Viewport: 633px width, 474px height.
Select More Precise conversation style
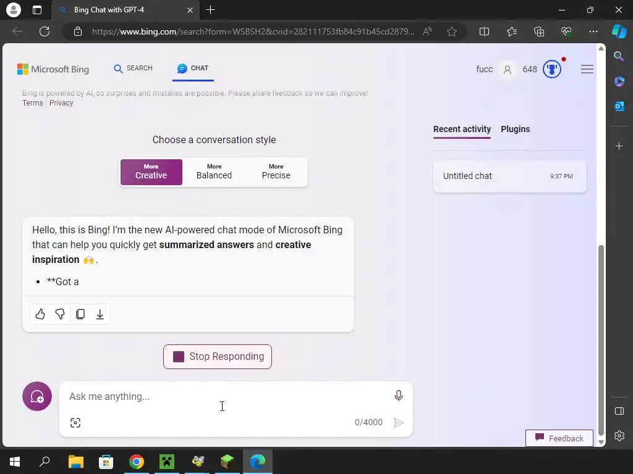point(276,172)
